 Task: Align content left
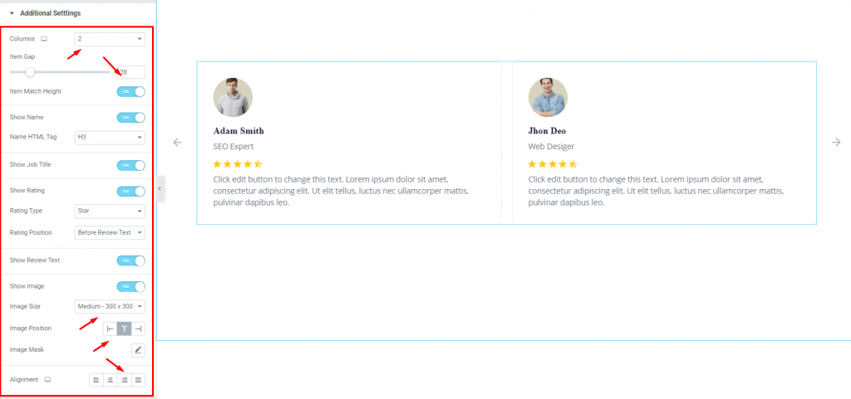[96, 380]
